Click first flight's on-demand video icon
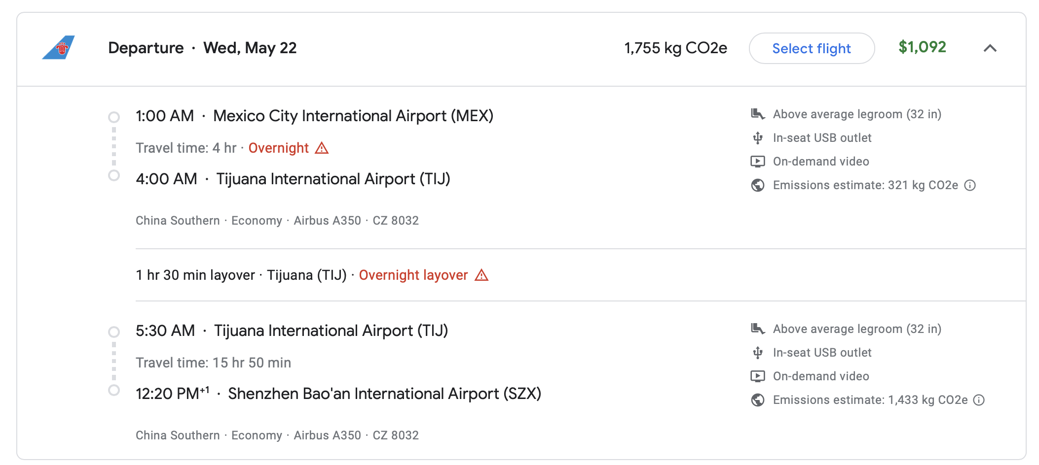Screen dimensions: 1039x465 coord(758,162)
